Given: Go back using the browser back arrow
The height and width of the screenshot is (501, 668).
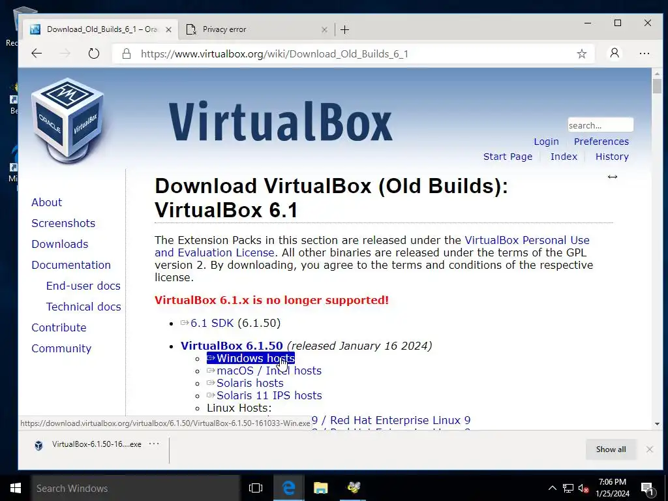Looking at the screenshot, I should (37, 53).
